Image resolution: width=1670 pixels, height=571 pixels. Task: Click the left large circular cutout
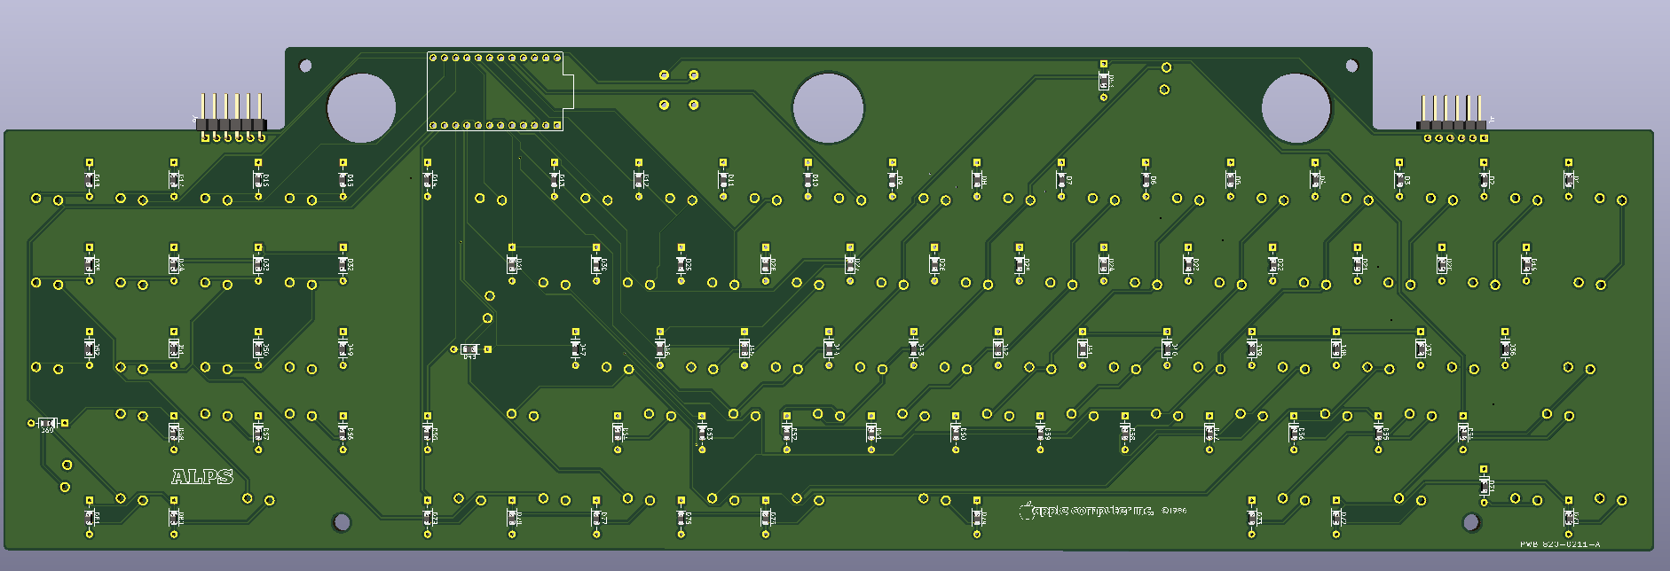point(361,108)
